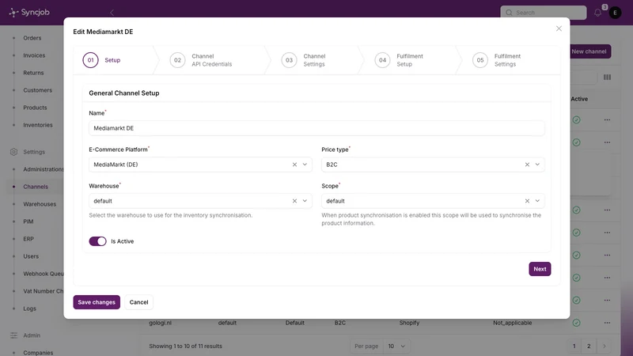Click the Next button

tap(540, 269)
